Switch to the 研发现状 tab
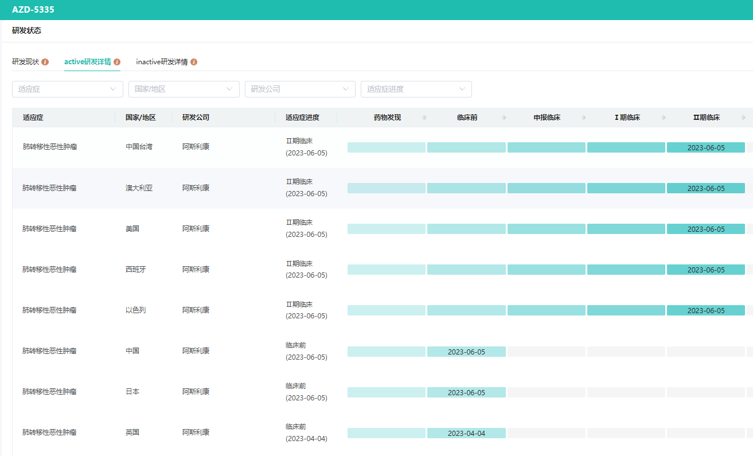The image size is (753, 456). pyautogui.click(x=26, y=62)
